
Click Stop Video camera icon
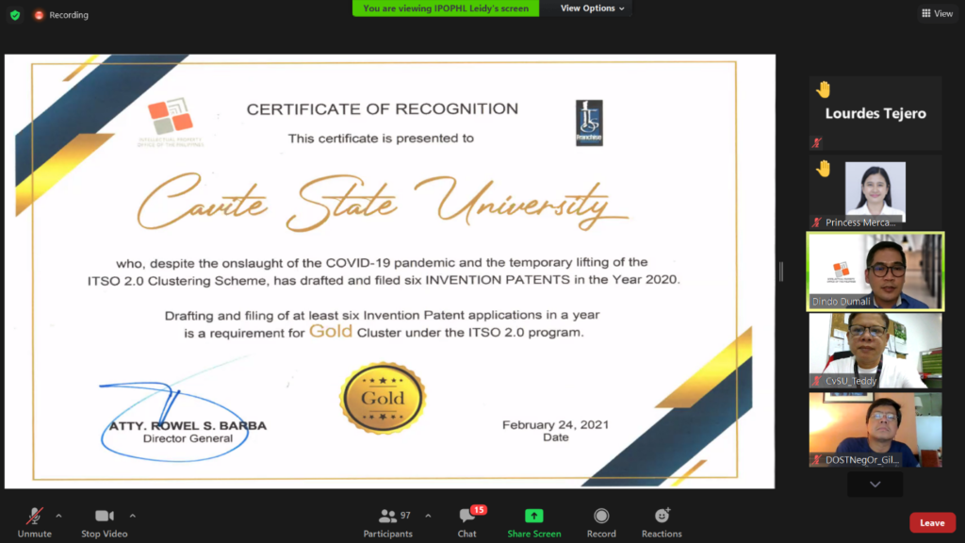[x=104, y=516]
